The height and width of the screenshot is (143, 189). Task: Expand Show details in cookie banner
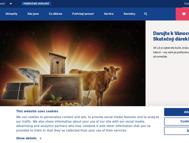pos(26,138)
